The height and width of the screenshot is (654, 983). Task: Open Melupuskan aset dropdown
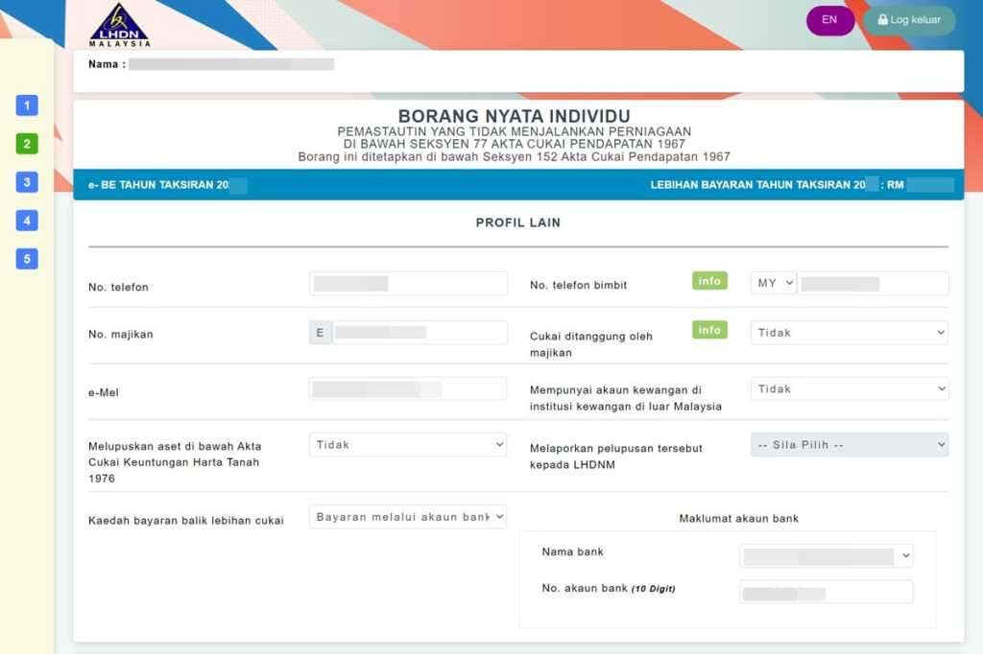point(407,445)
